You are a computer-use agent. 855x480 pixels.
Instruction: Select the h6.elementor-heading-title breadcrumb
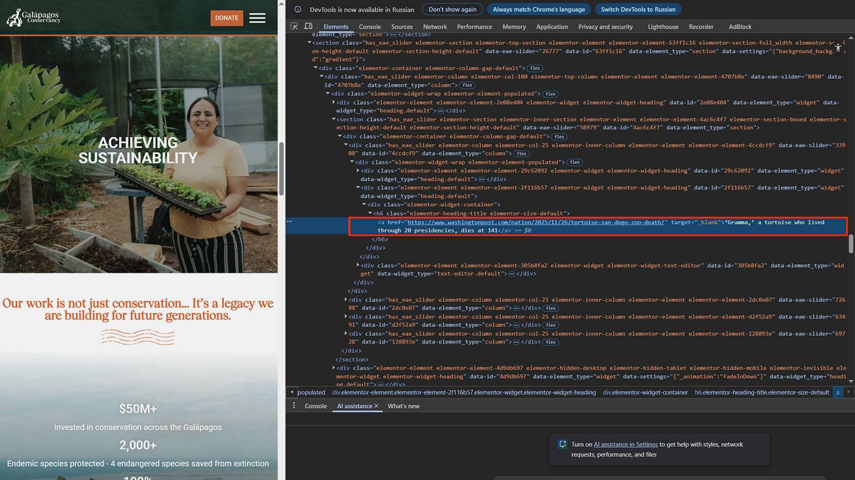pos(761,392)
